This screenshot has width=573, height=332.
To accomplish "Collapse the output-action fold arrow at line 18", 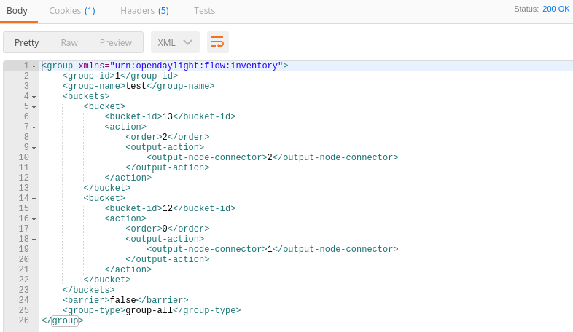I will [34, 240].
